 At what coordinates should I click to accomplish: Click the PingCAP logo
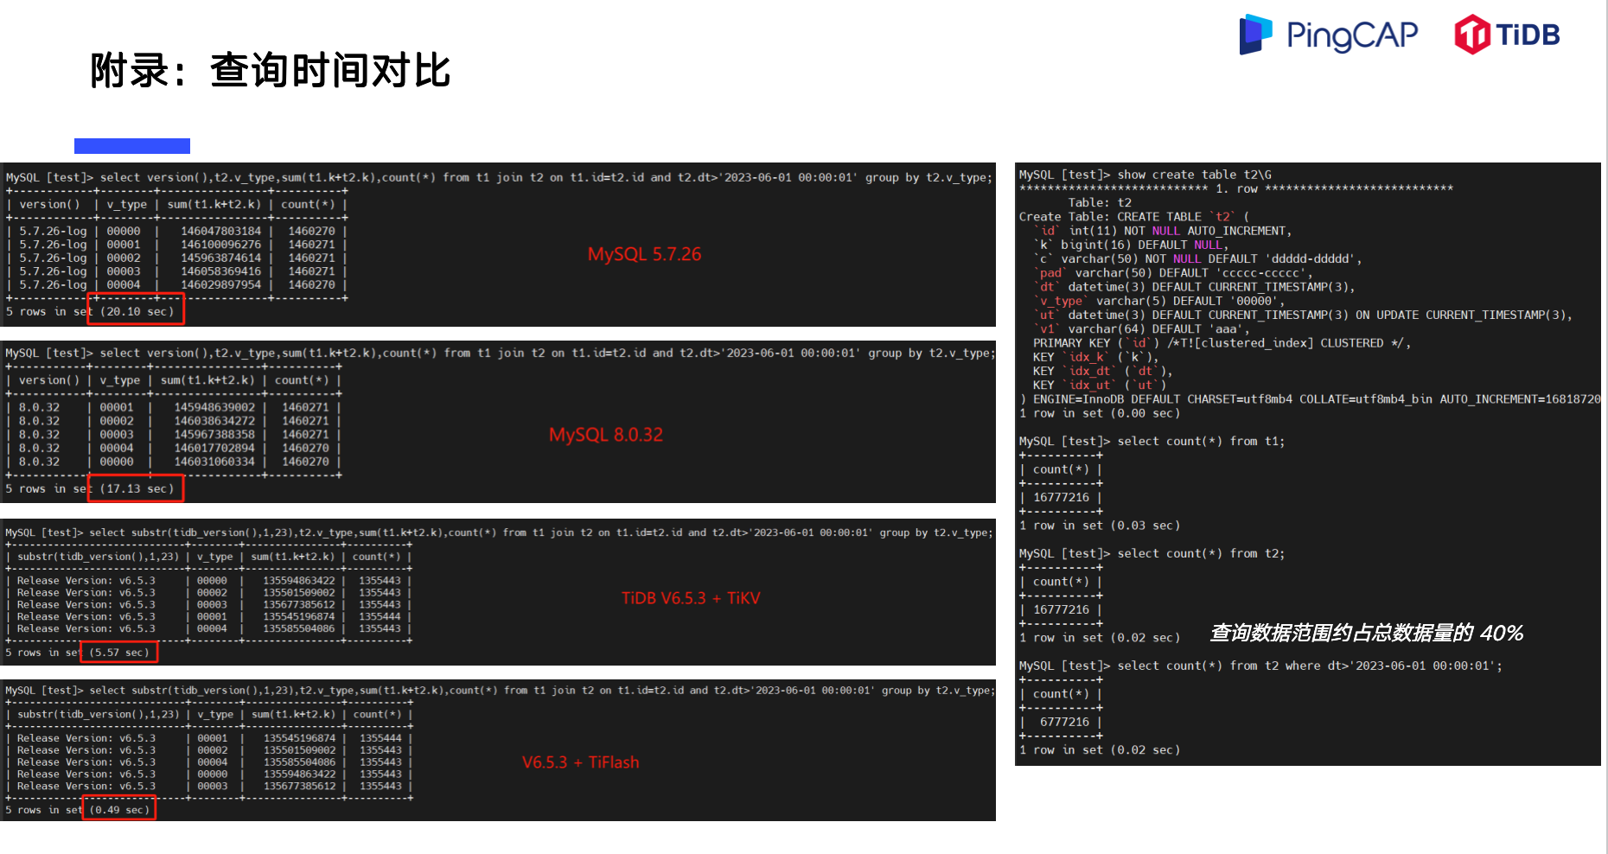click(1328, 35)
